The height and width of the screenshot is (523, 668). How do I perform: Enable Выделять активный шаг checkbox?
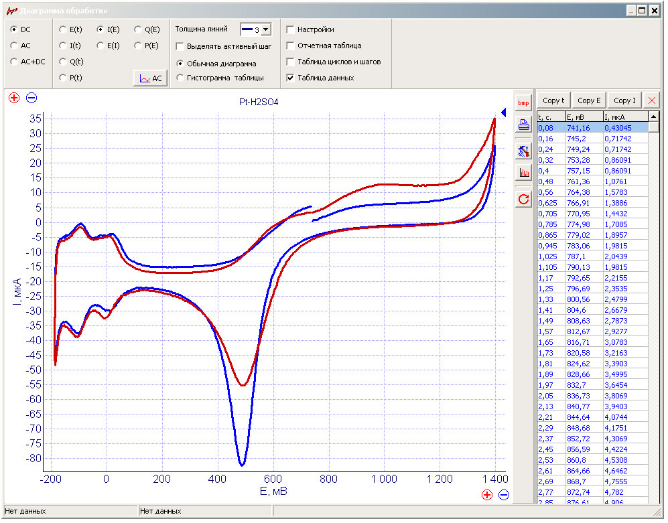point(180,46)
